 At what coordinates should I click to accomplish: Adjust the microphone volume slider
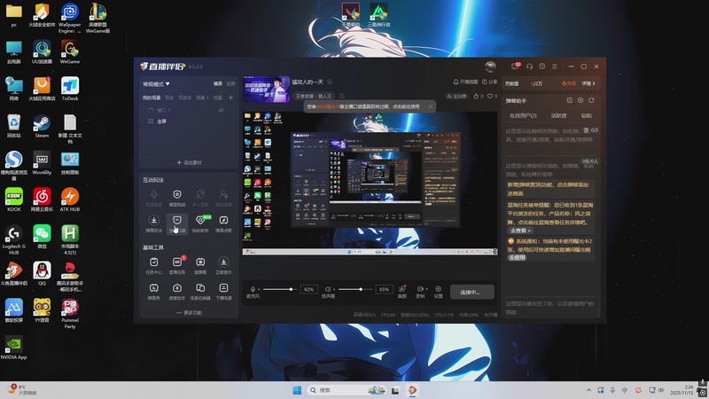(x=279, y=289)
